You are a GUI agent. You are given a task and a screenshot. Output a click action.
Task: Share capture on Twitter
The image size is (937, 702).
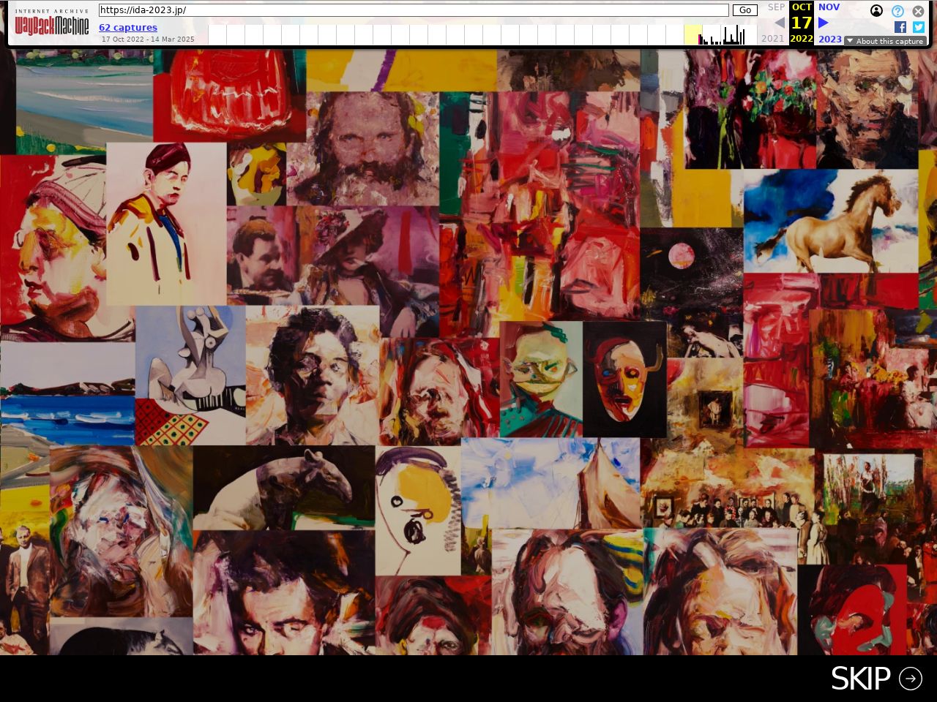tap(918, 27)
